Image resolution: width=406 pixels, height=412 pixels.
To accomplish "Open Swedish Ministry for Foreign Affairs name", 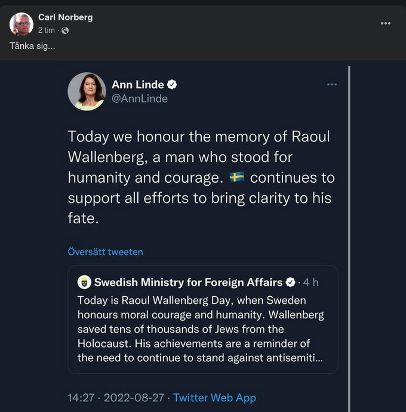I will point(188,282).
